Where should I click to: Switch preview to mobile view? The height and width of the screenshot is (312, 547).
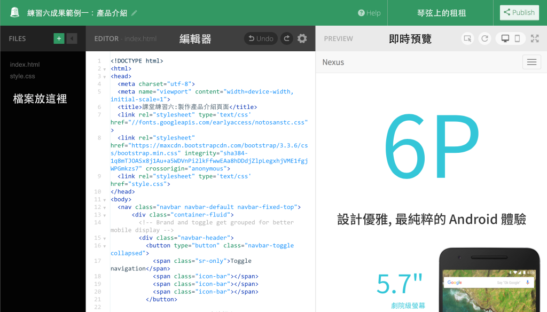[517, 38]
